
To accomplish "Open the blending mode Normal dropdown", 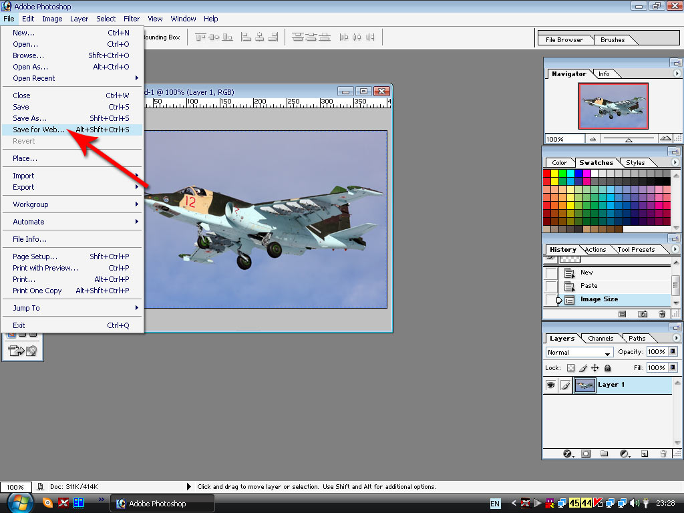I will (579, 352).
